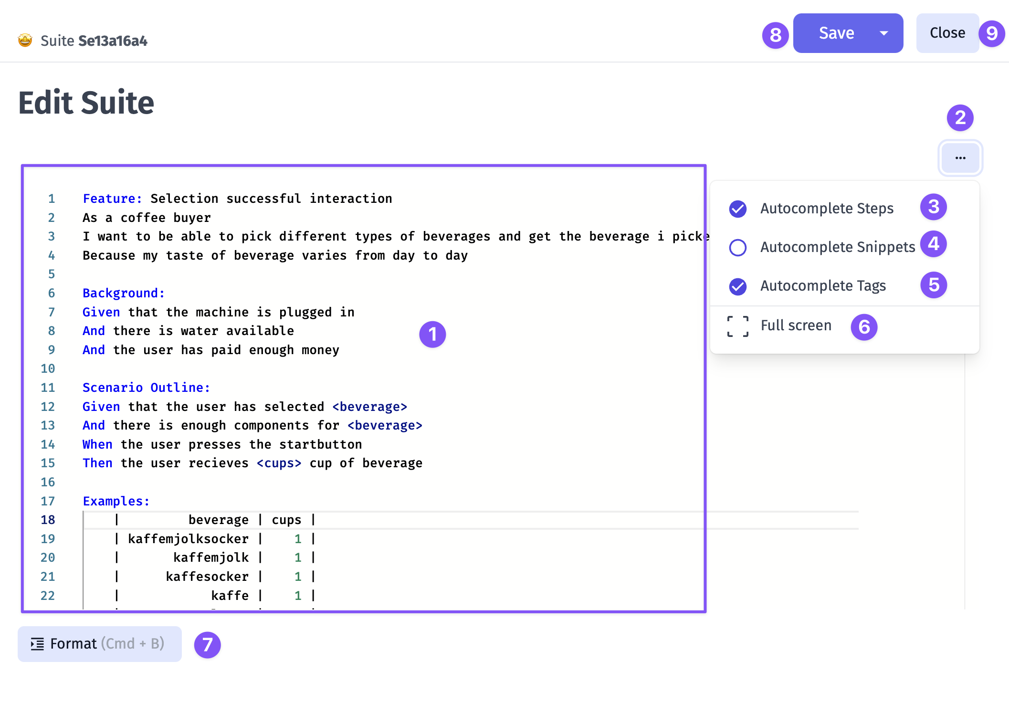Click the 'kaffesocker' table cell
The height and width of the screenshot is (714, 1009).
click(x=207, y=577)
